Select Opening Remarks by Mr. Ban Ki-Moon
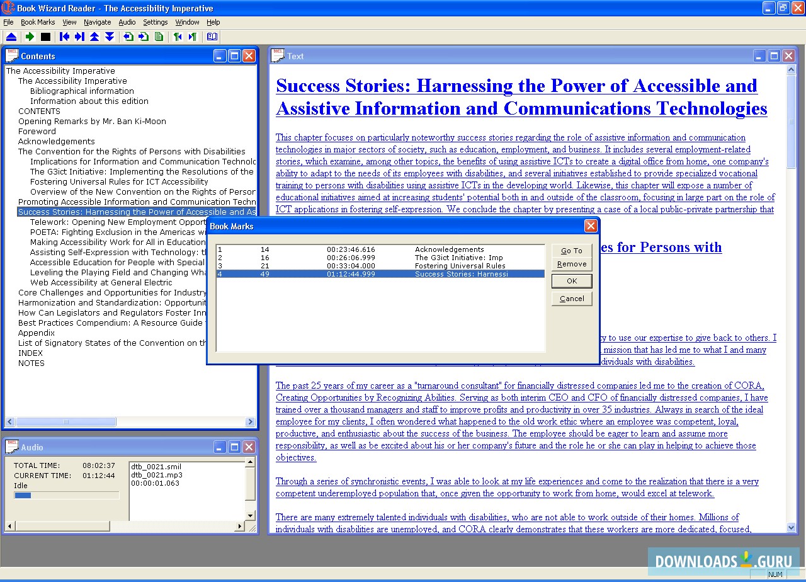Viewport: 806px width, 582px height. click(x=92, y=121)
